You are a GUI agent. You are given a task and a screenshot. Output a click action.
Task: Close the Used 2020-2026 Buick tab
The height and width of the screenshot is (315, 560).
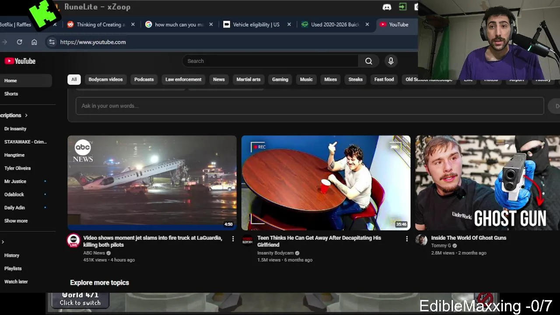(367, 24)
